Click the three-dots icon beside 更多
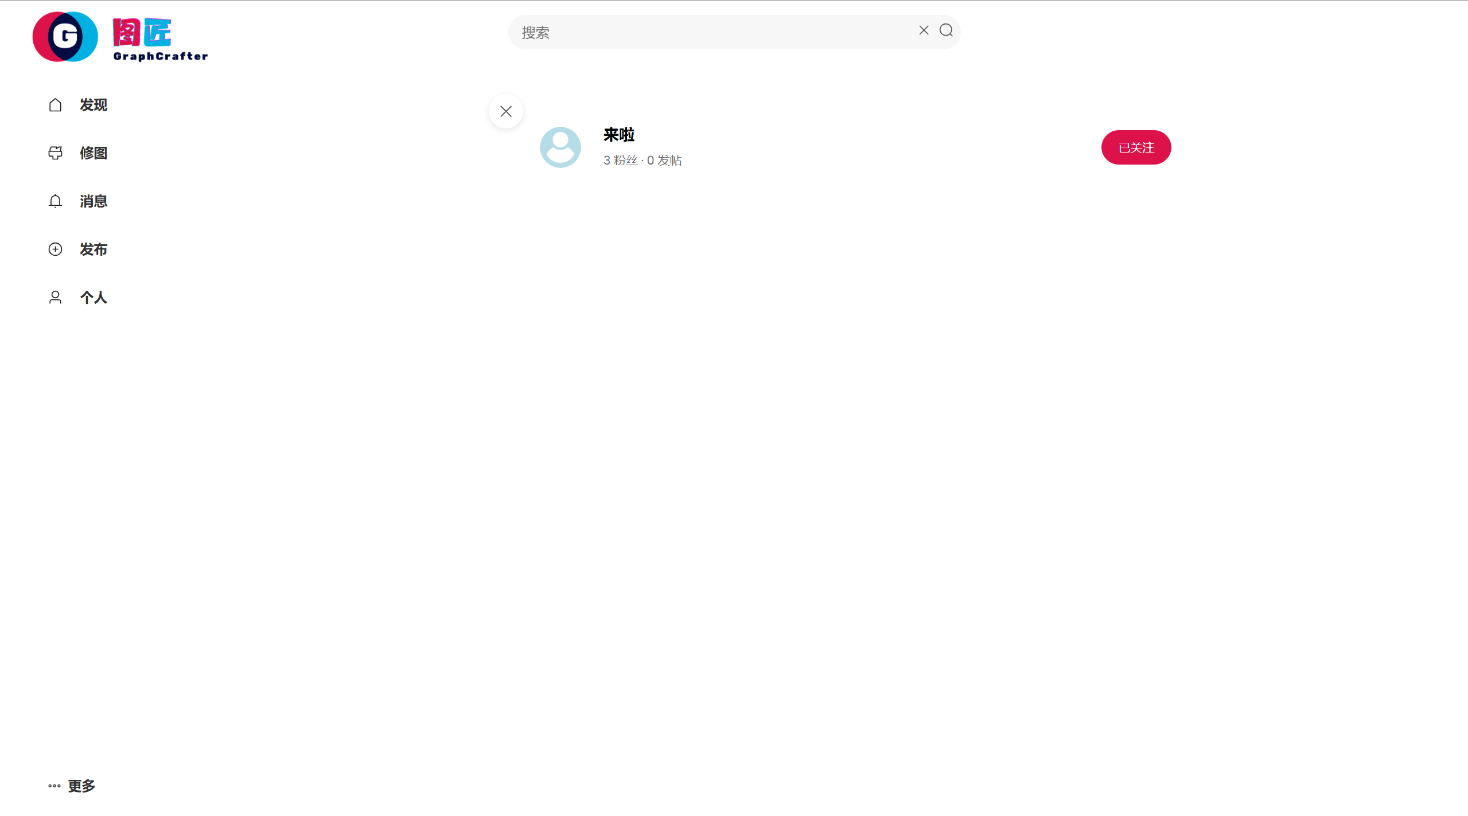This screenshot has width=1468, height=816. point(54,786)
